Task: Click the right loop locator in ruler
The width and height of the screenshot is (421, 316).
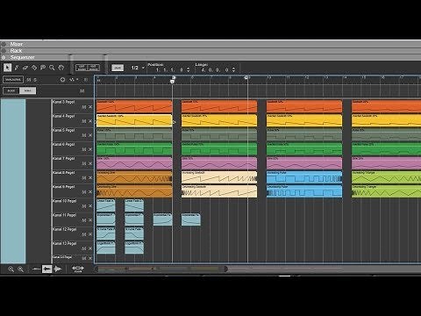Action: click(x=246, y=77)
